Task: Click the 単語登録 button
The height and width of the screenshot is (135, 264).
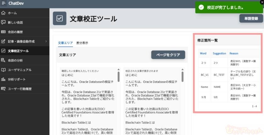Action: pos(251,19)
